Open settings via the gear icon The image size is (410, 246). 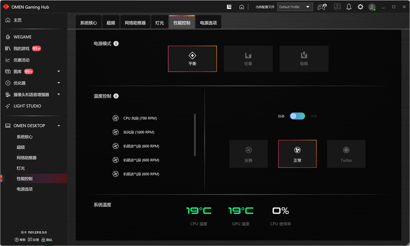360,7
